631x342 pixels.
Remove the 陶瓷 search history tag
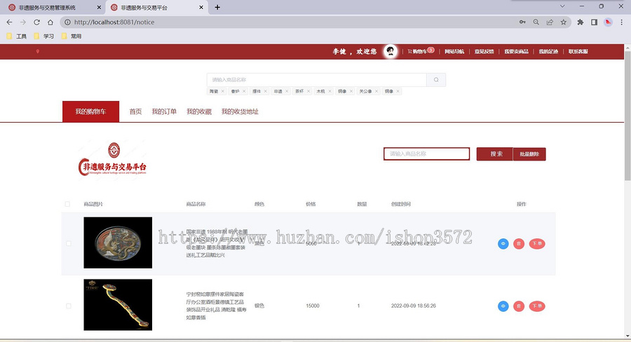pos(222,91)
